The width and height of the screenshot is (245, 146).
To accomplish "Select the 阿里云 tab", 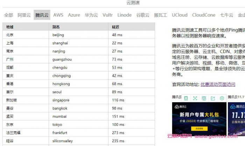I will coord(24,15).
